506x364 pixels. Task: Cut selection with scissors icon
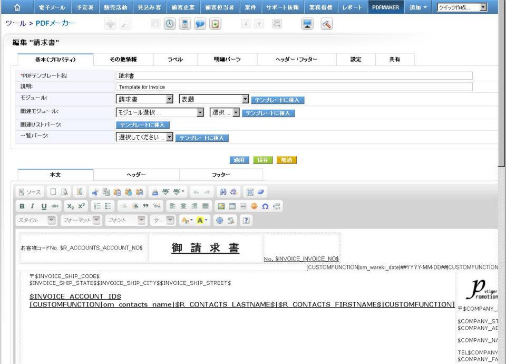click(95, 192)
